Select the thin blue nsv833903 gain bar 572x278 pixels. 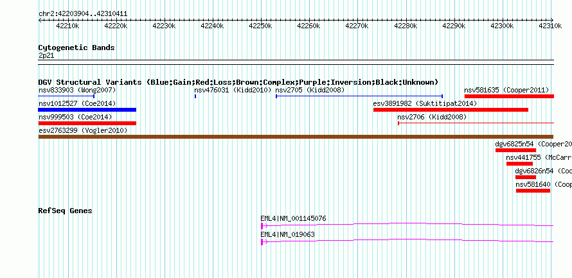(66, 96)
